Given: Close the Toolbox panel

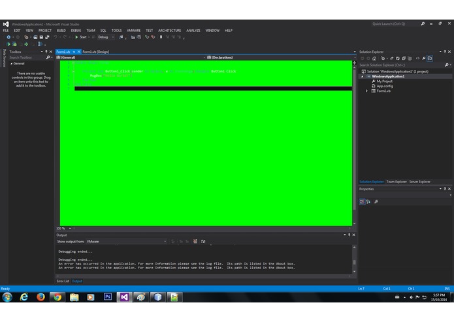Looking at the screenshot, I should point(51,51).
